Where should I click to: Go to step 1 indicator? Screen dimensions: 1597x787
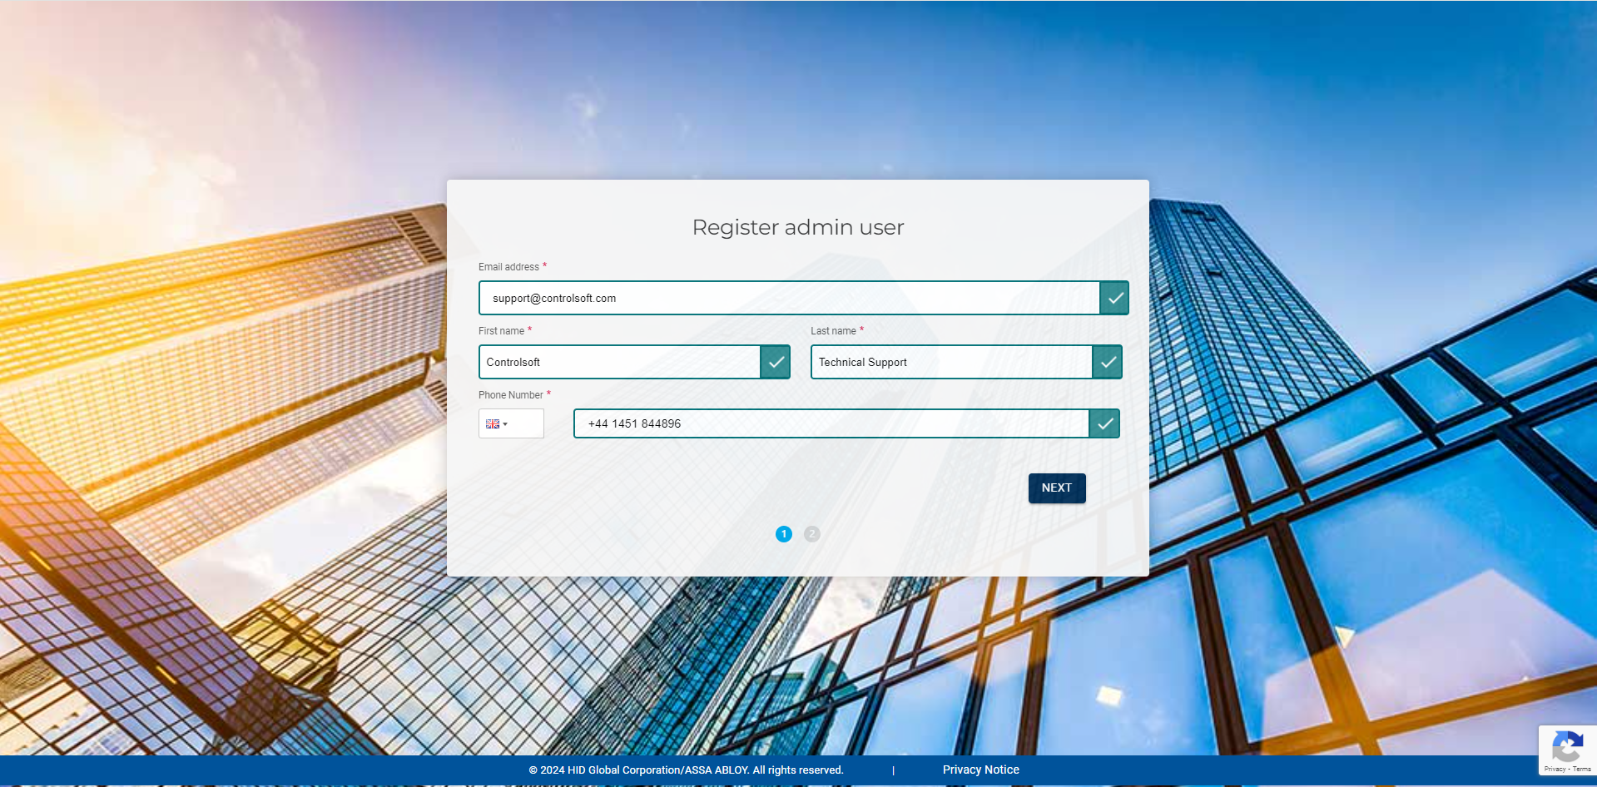(x=784, y=534)
